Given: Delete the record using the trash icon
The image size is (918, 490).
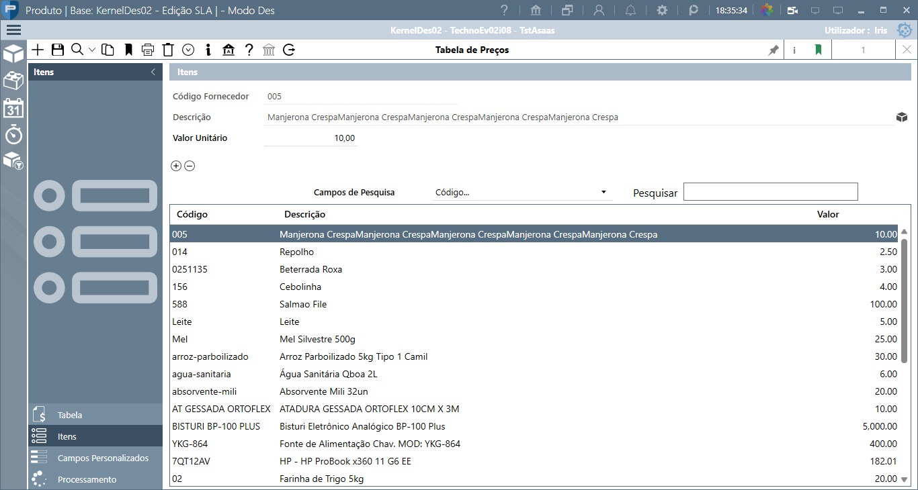Looking at the screenshot, I should (x=168, y=50).
